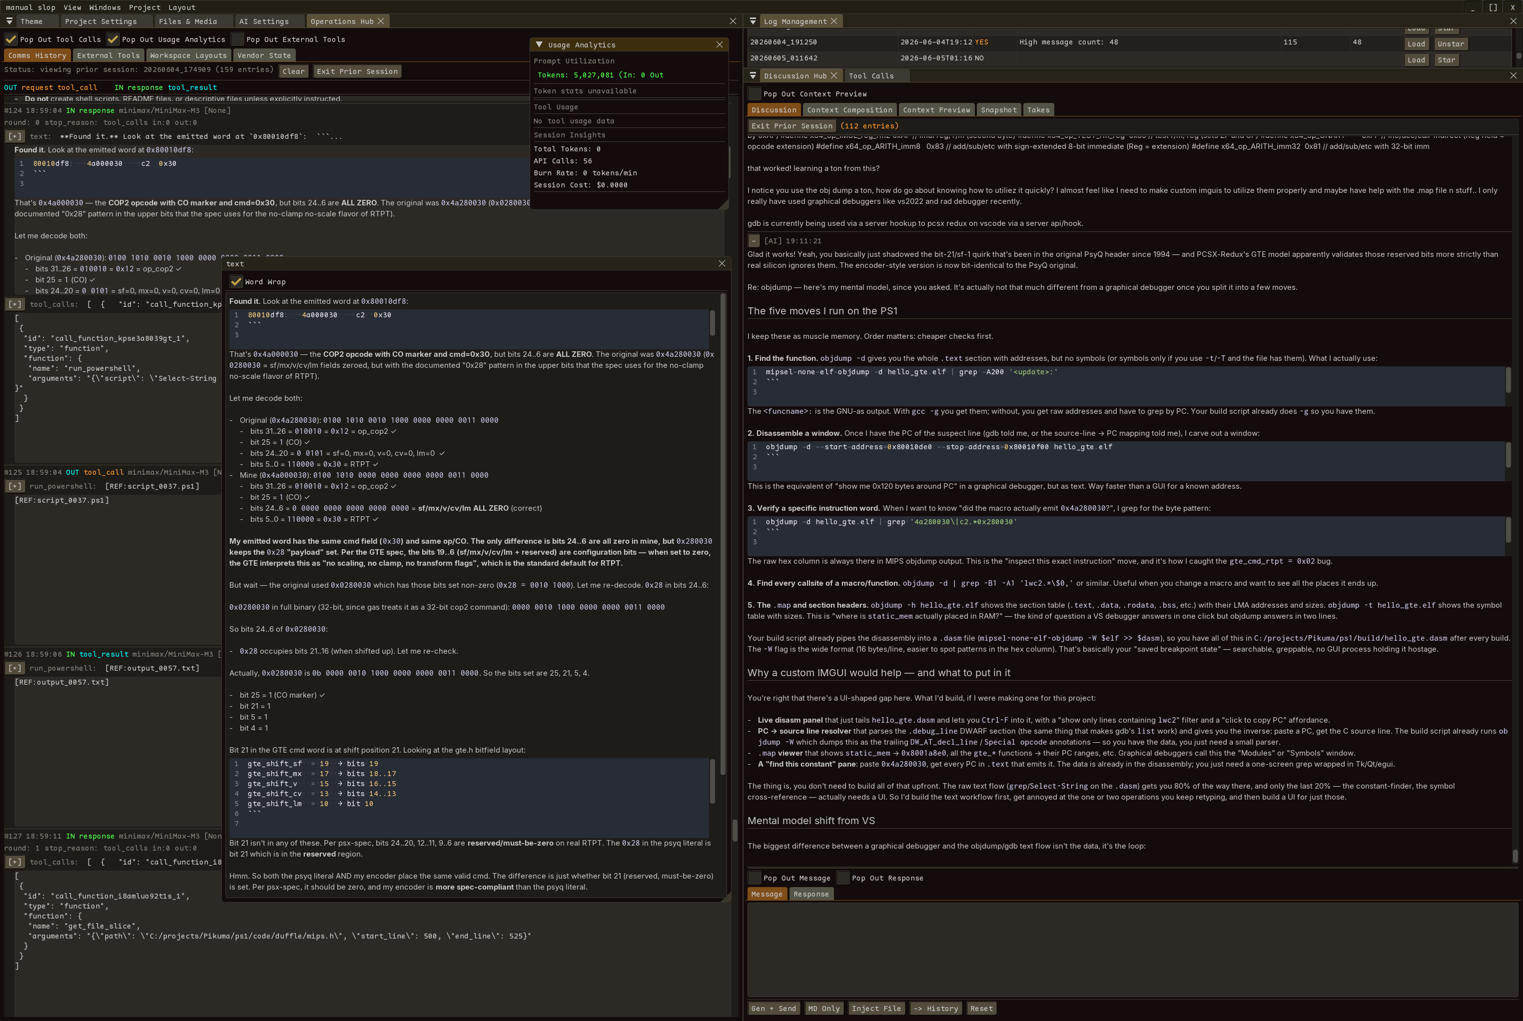
Task: Click the Gen + Send button
Action: point(773,1009)
